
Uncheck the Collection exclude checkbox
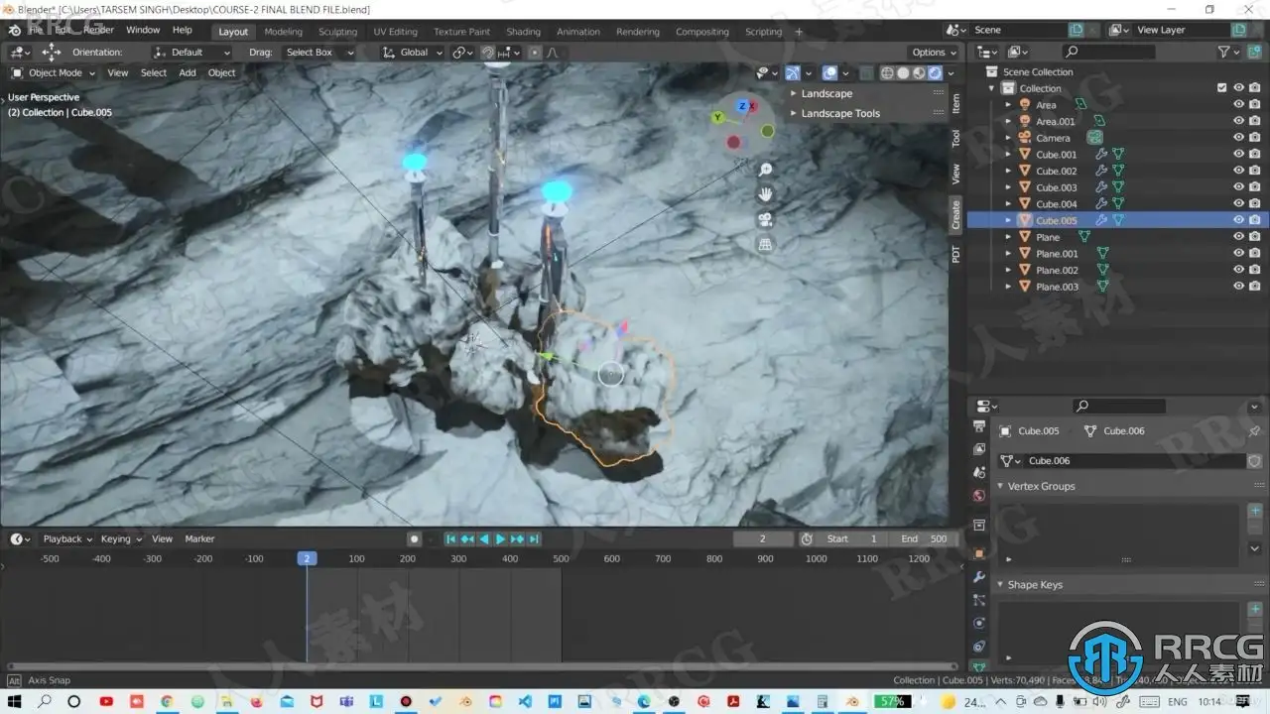pos(1221,88)
